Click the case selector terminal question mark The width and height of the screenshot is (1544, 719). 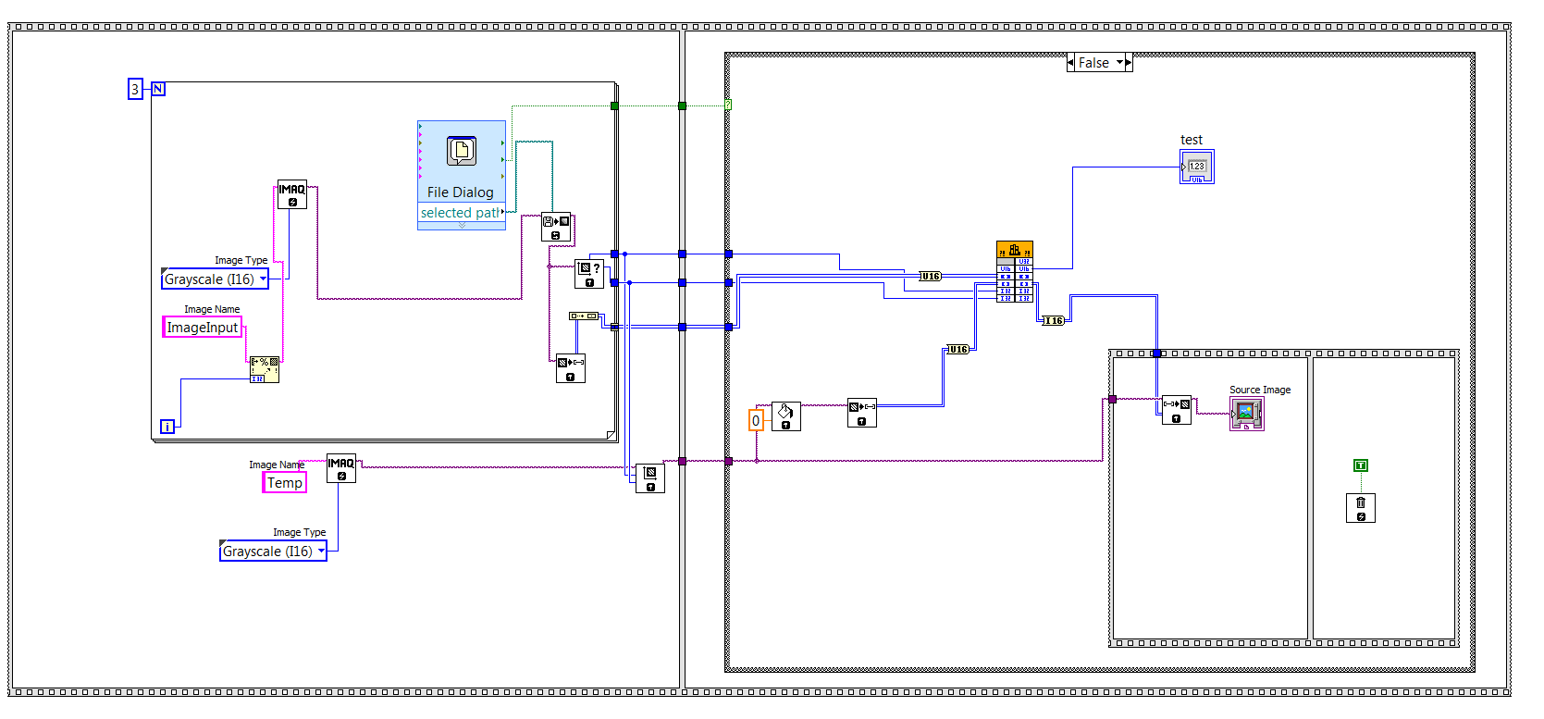point(729,105)
